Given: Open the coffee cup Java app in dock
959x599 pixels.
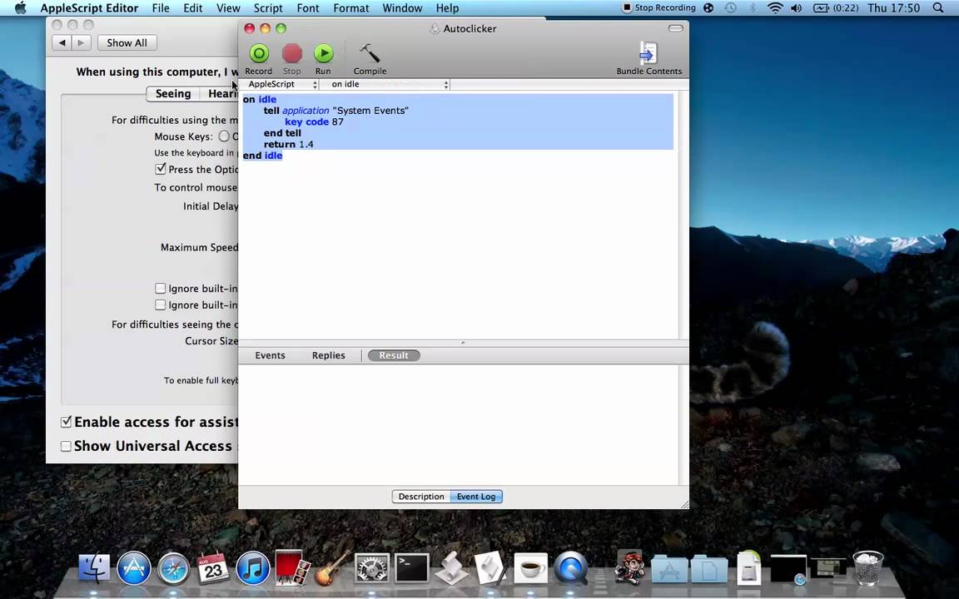Looking at the screenshot, I should tap(531, 568).
